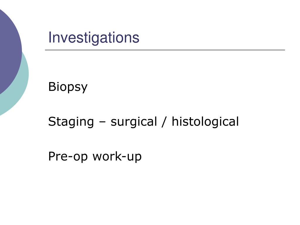Click the final y in Biopsy

pos(84,88)
